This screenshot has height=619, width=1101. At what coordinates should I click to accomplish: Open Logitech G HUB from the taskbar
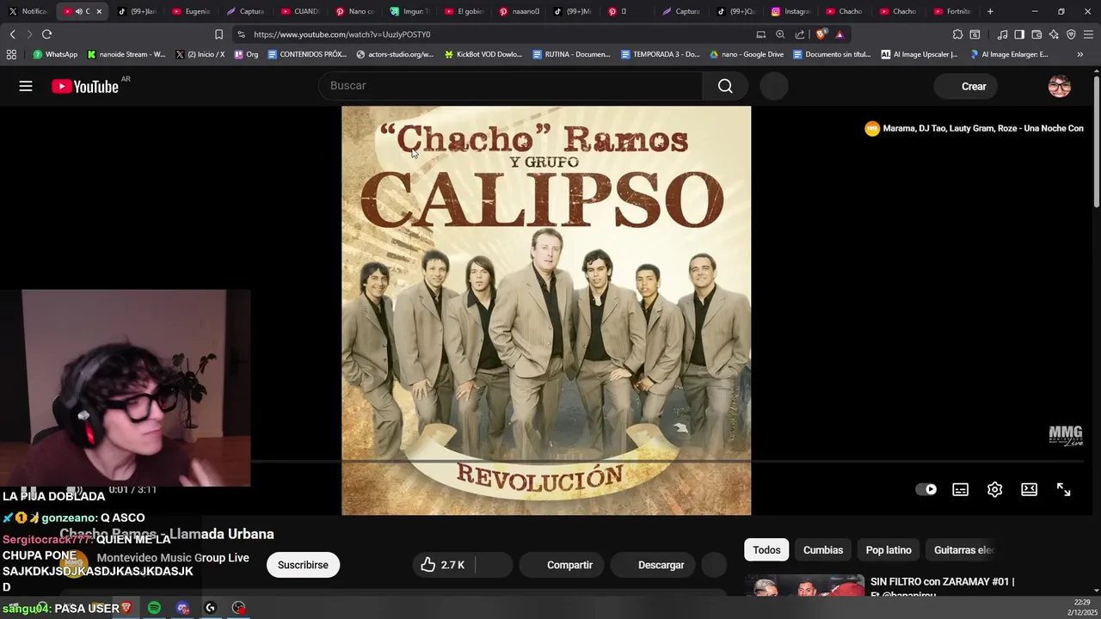point(210,608)
